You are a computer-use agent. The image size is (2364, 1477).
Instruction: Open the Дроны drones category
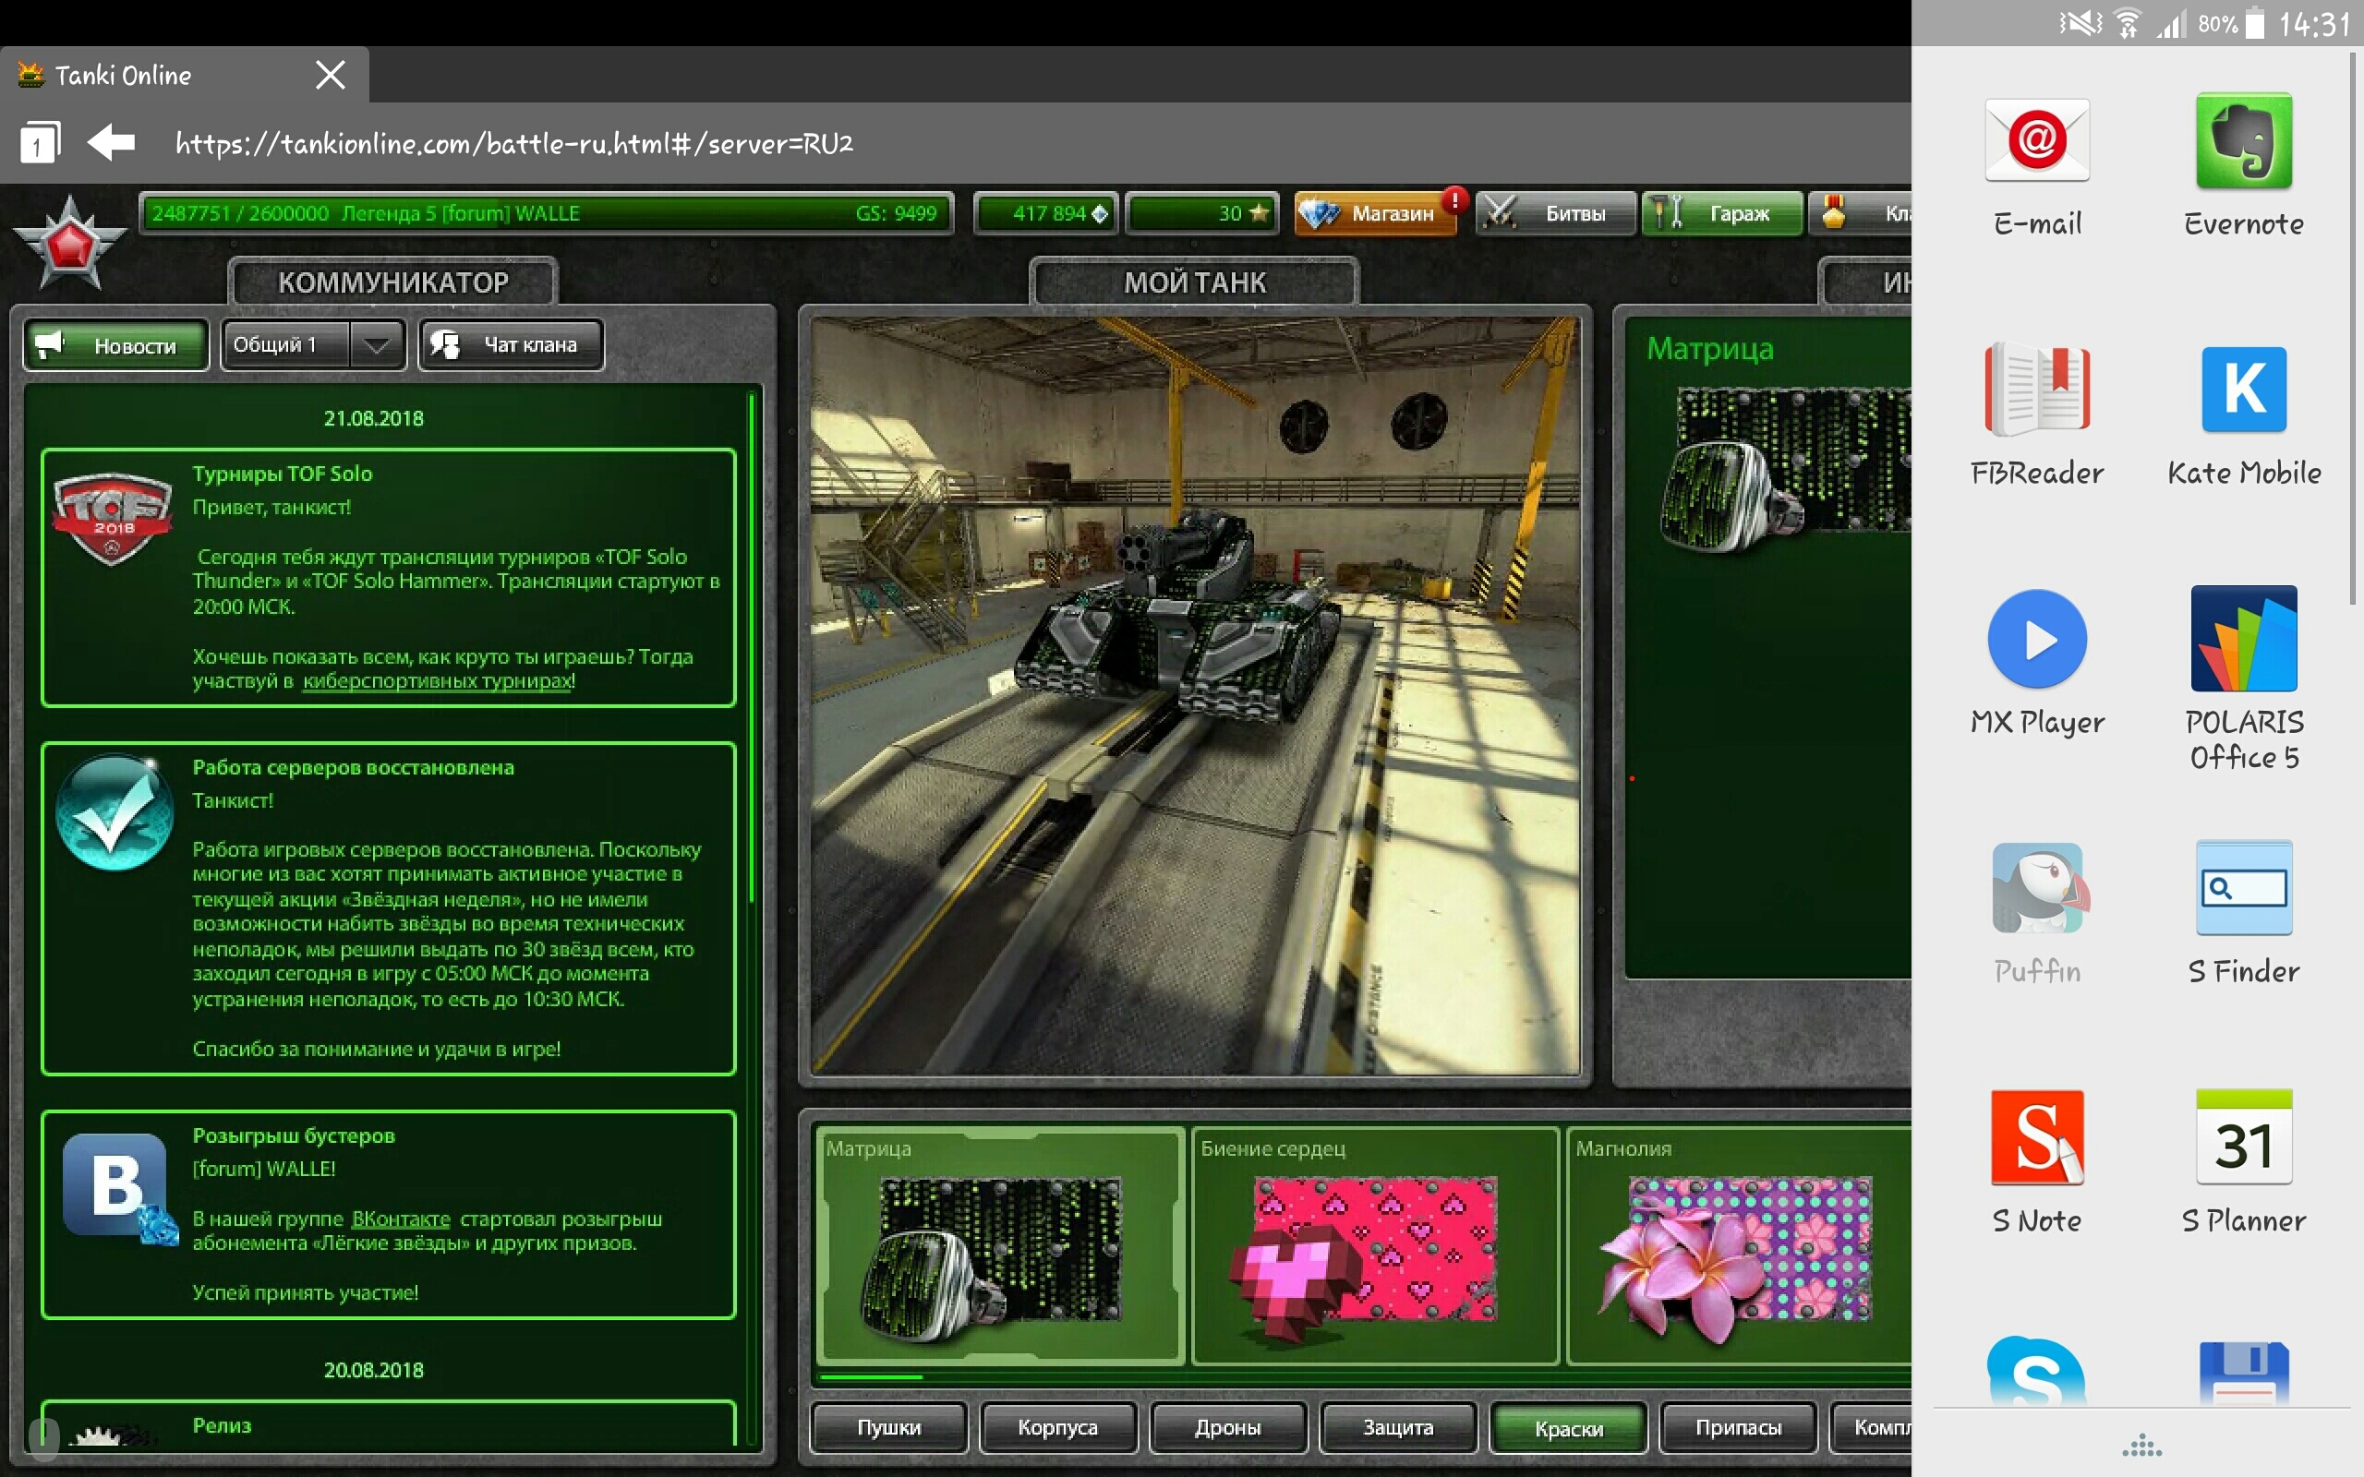tap(1228, 1427)
